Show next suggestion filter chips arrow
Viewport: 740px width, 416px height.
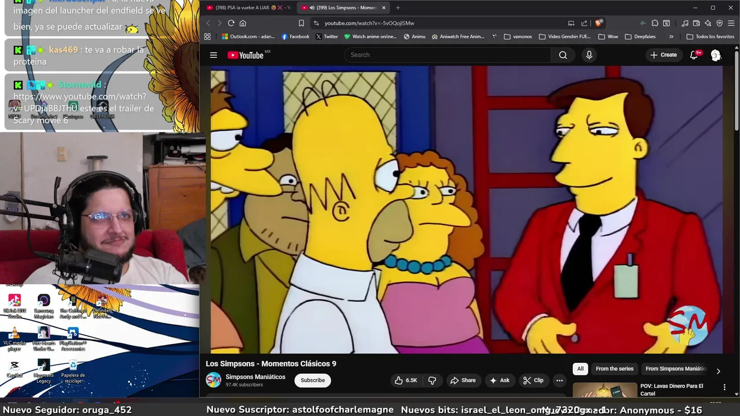(718, 372)
